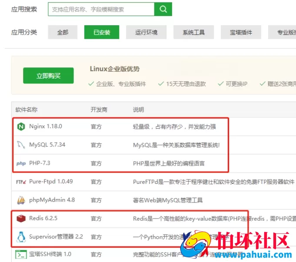Viewport: 296px width, 262px height.
Task: Click the green search magnifier button
Action: (163, 9)
